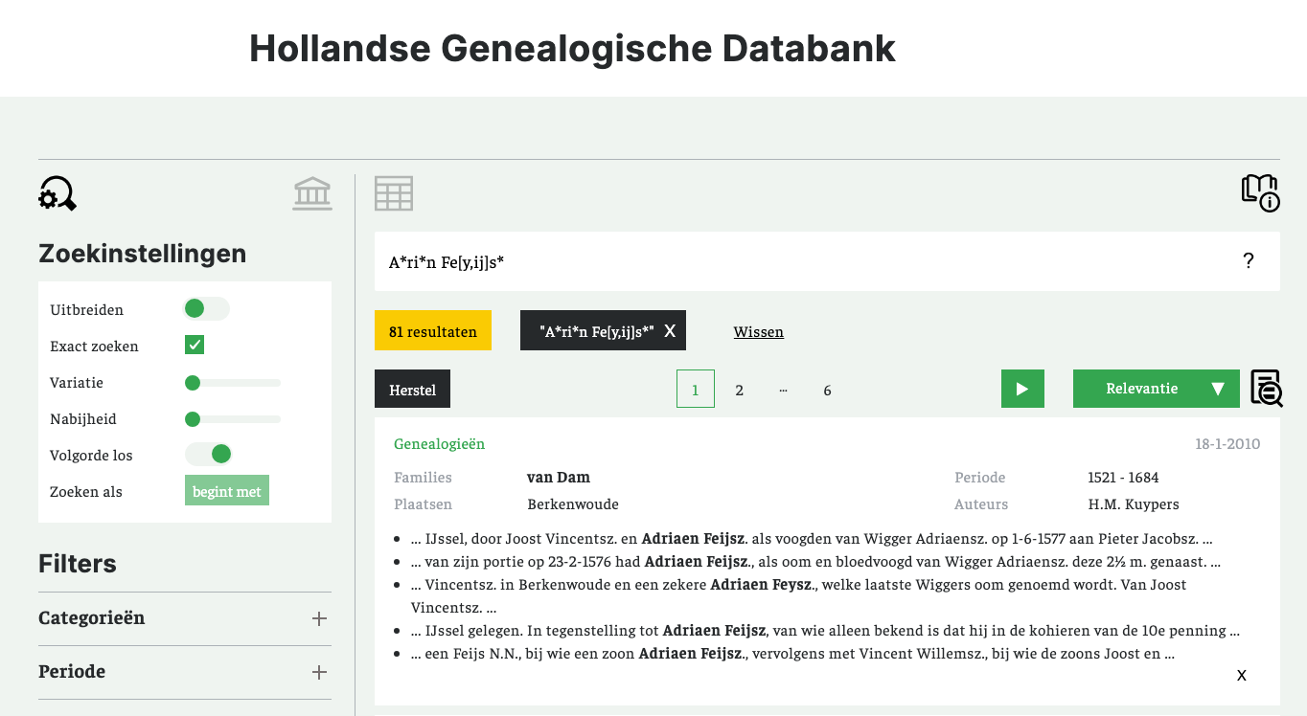The width and height of the screenshot is (1307, 716).
Task: Open the document search icon beside Relevantie
Action: point(1267,389)
